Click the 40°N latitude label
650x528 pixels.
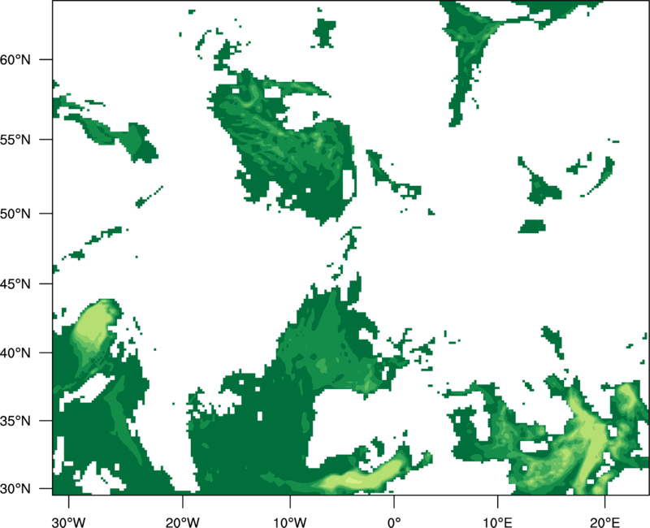click(15, 353)
